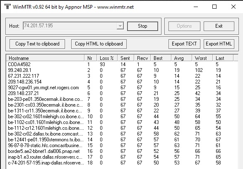Image resolution: width=243 pixels, height=169 pixels.
Task: Export results as HTML
Action: pyautogui.click(x=219, y=44)
